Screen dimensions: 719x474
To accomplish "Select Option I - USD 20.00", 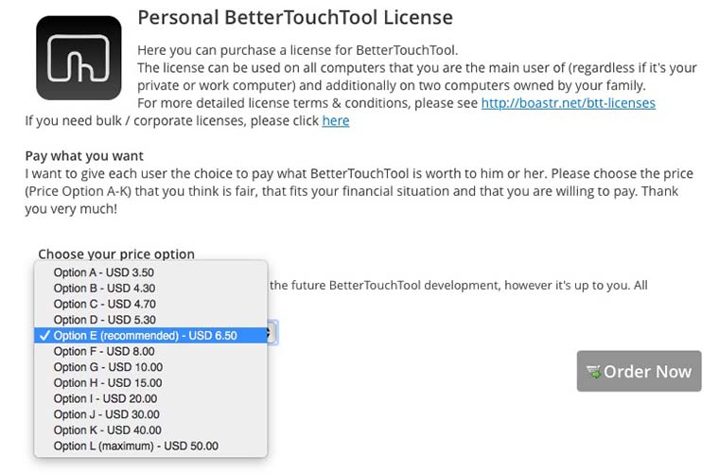I will click(x=106, y=398).
